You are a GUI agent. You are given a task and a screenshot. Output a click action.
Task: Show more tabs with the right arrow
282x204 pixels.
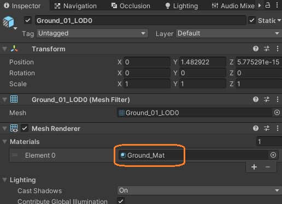(260, 5)
